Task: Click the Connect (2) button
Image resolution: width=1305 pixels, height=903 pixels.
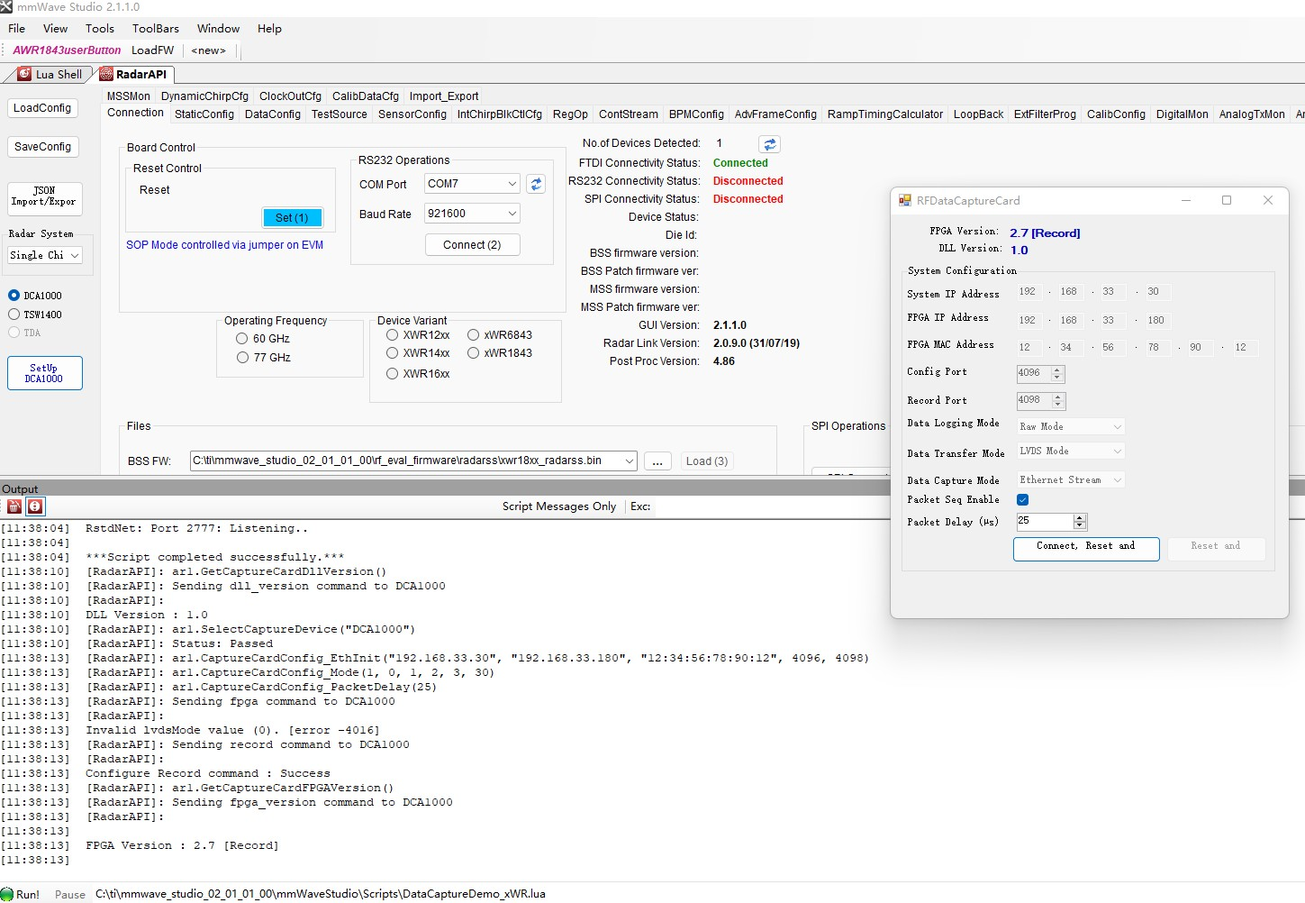Action: 472,245
